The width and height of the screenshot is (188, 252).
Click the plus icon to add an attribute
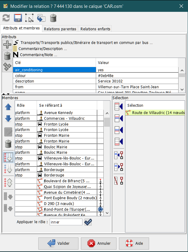pyautogui.click(x=7, y=45)
